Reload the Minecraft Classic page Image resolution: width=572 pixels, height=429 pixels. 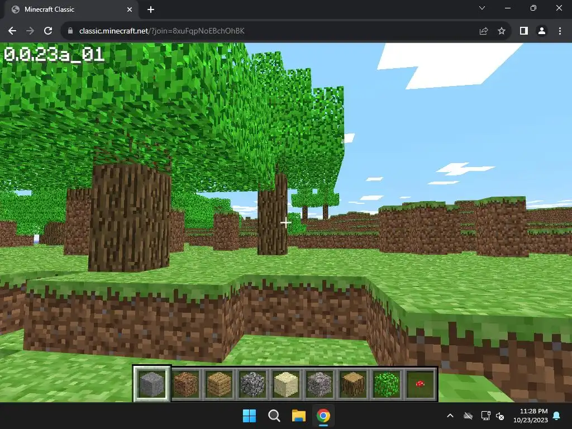tap(48, 31)
